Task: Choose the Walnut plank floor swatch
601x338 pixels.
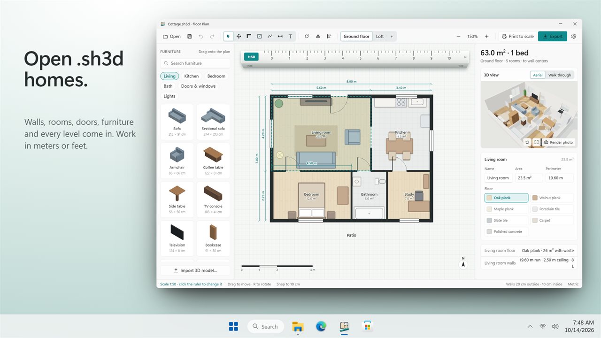Action: tap(552, 198)
